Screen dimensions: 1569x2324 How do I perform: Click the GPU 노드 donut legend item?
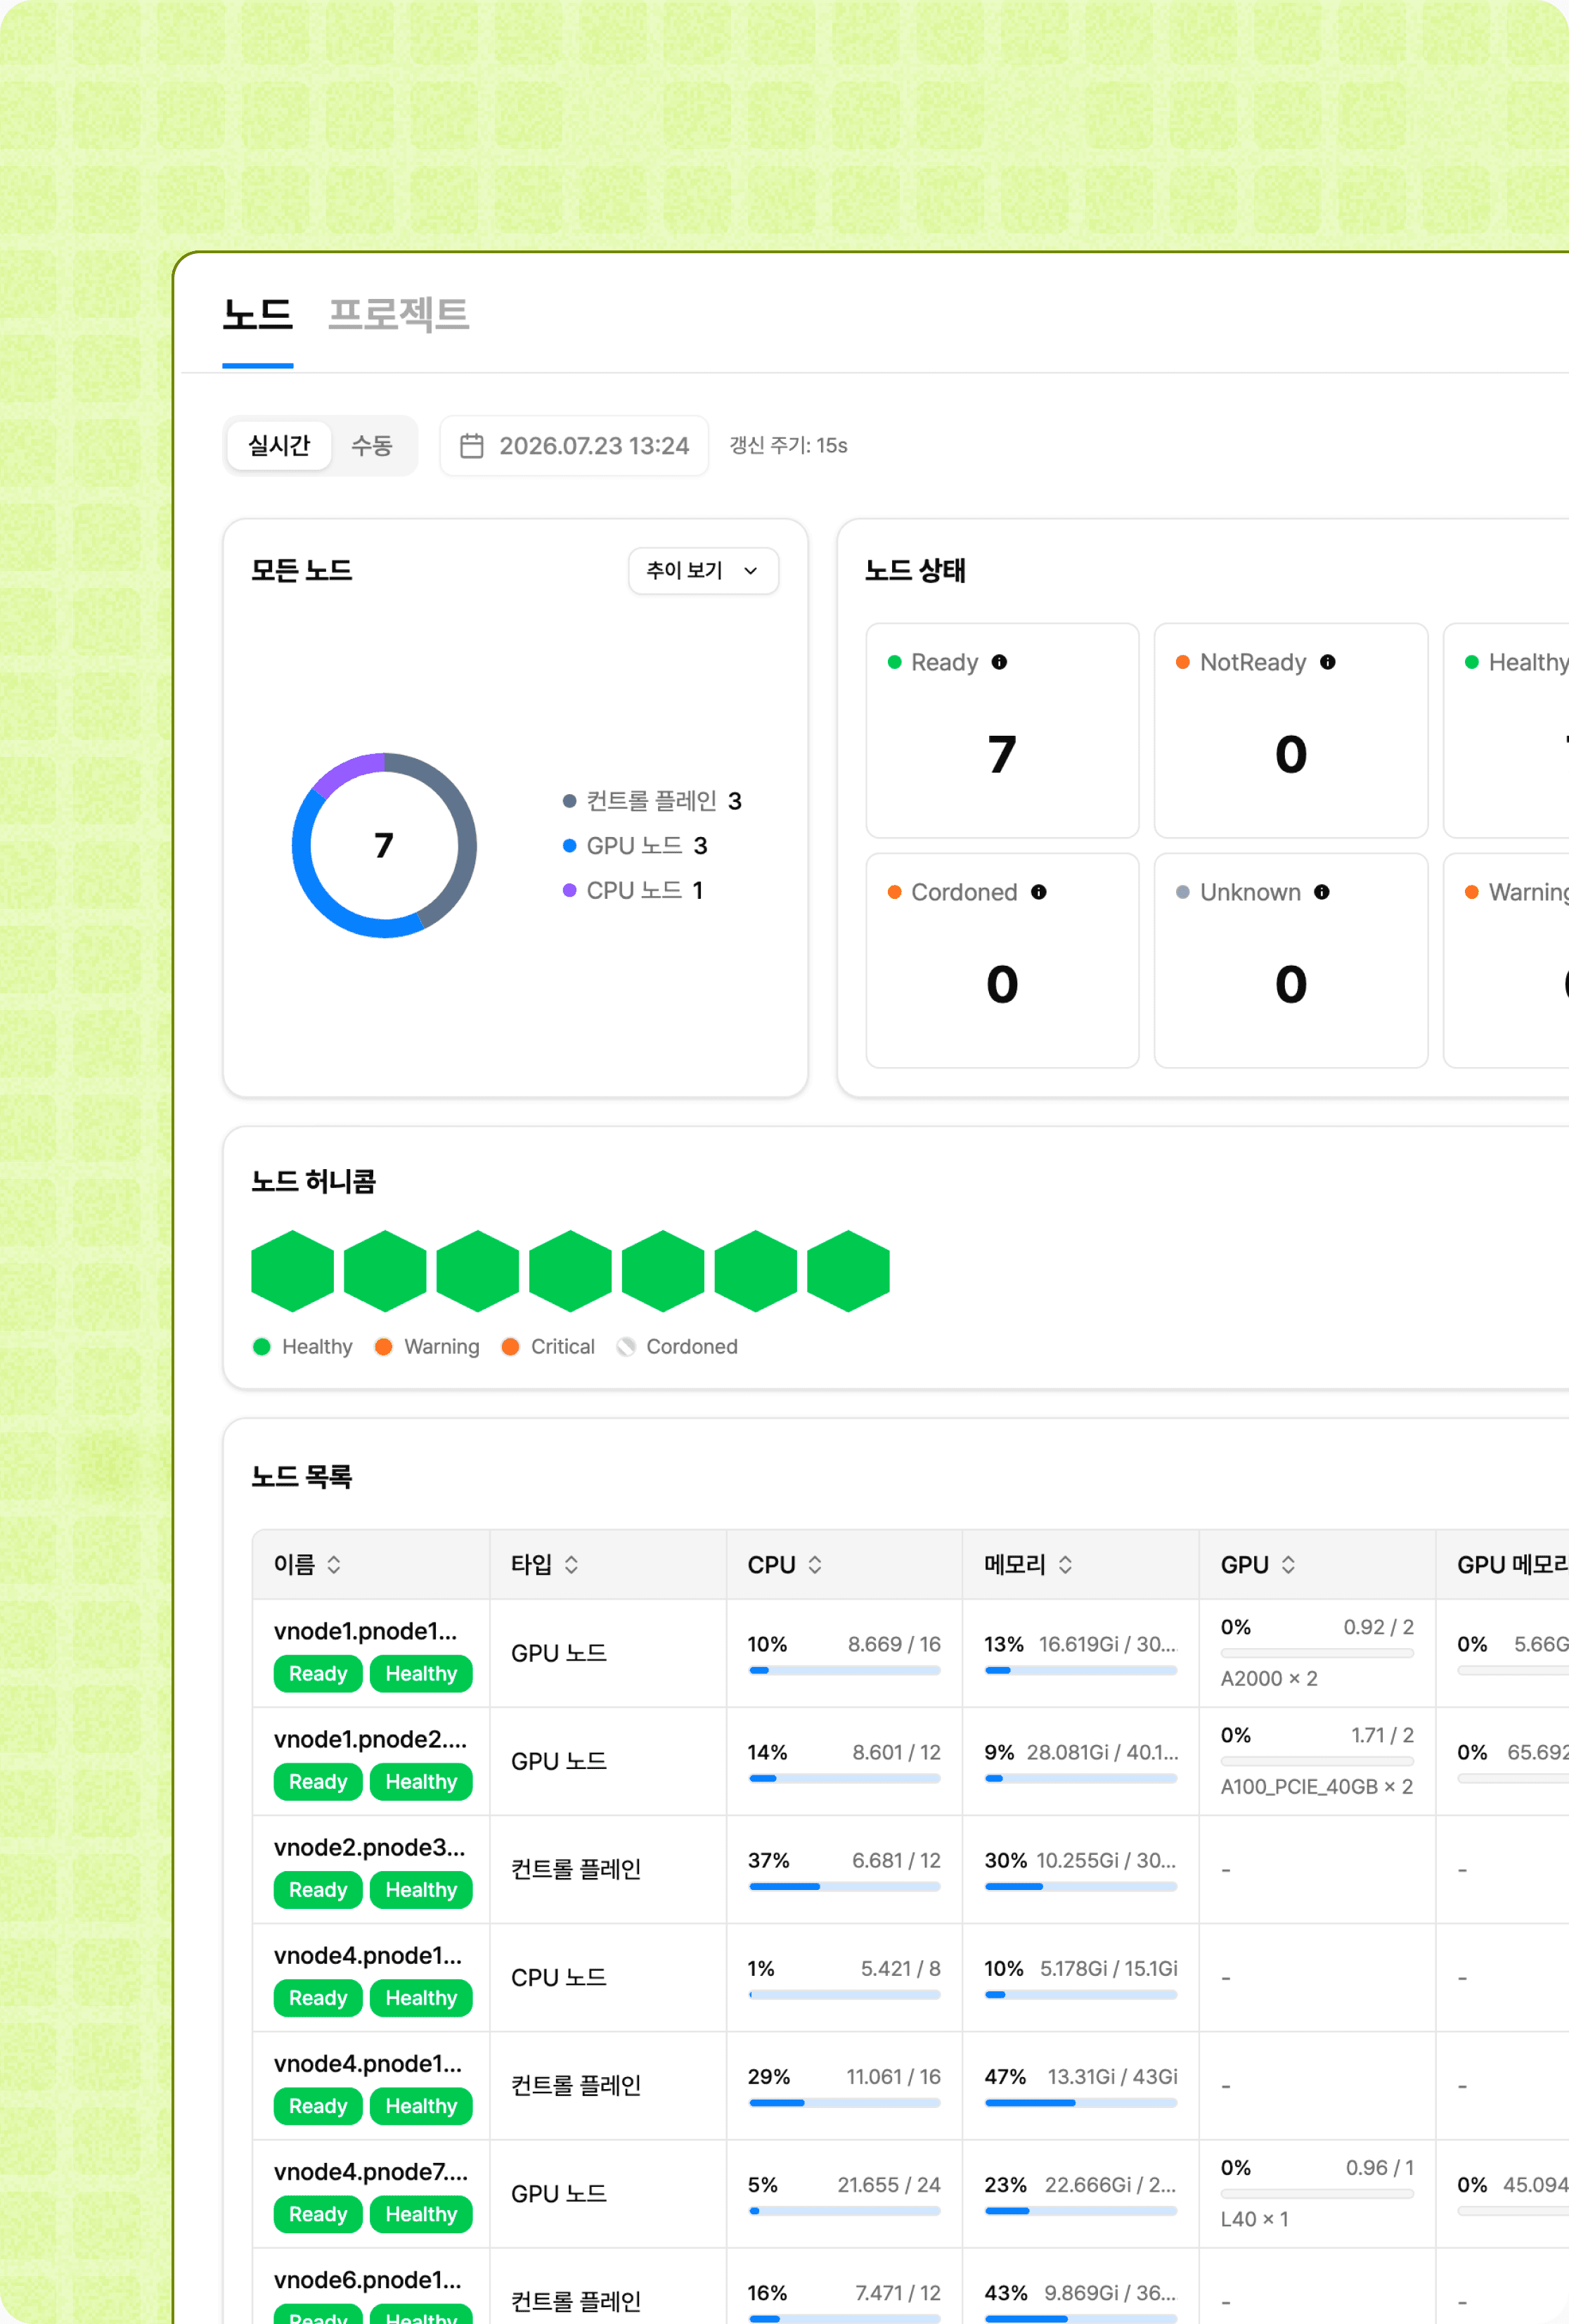click(635, 846)
